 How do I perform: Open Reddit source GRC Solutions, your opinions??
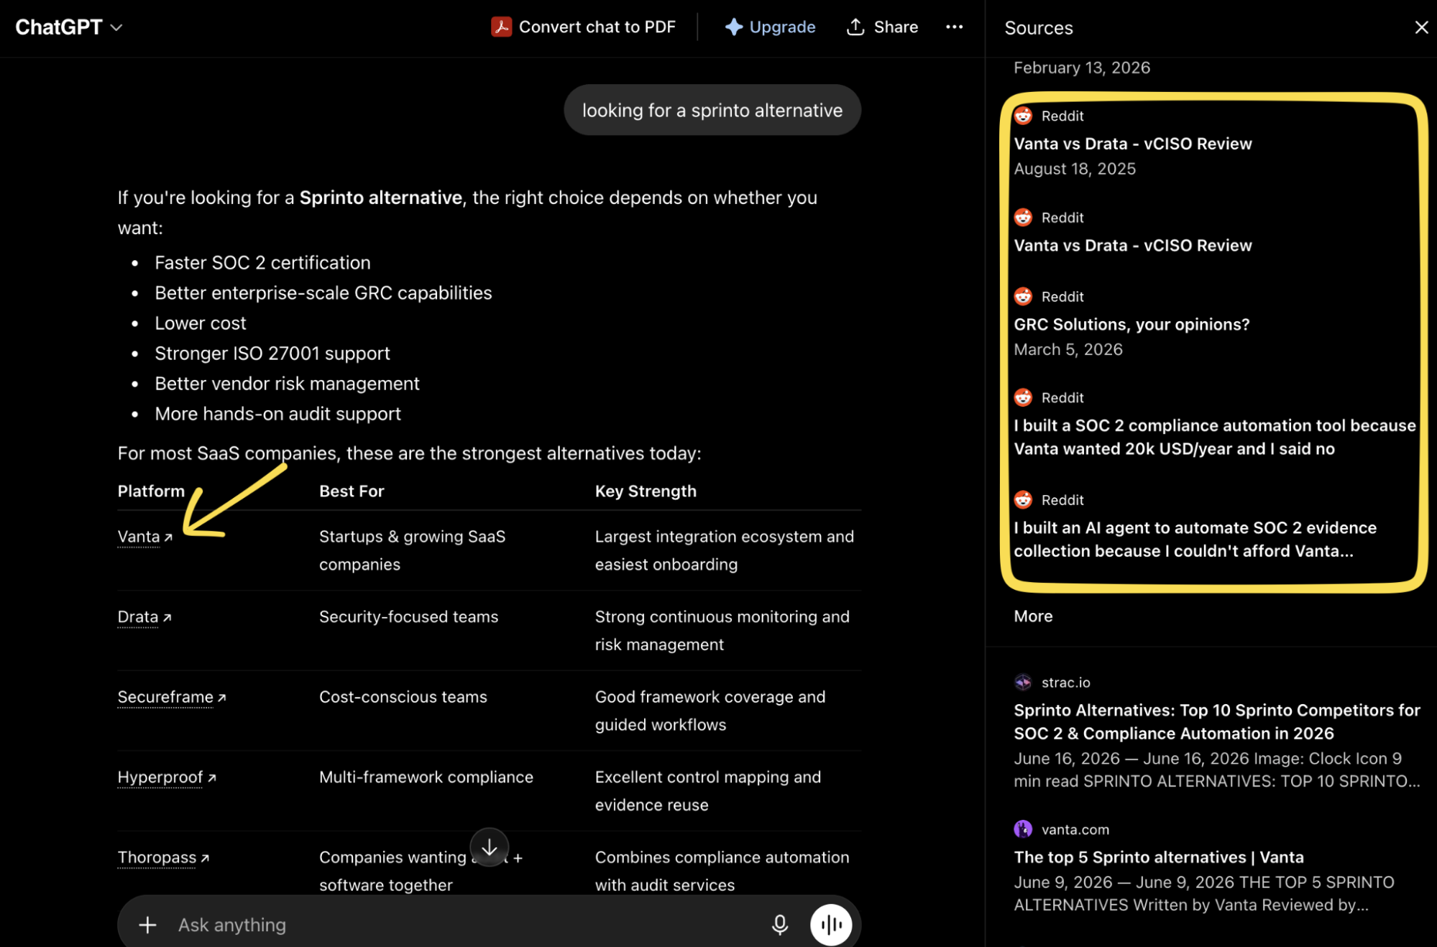(x=1131, y=325)
